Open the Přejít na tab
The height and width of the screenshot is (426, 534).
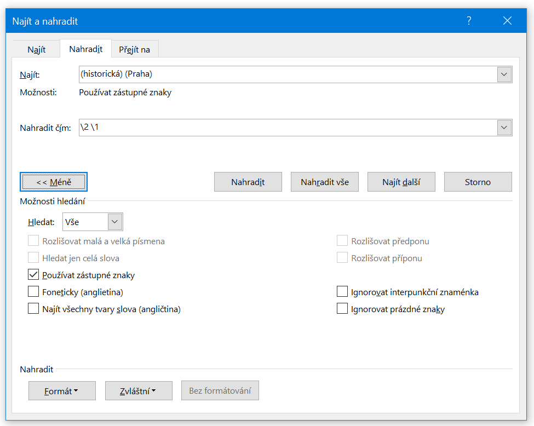pos(134,49)
